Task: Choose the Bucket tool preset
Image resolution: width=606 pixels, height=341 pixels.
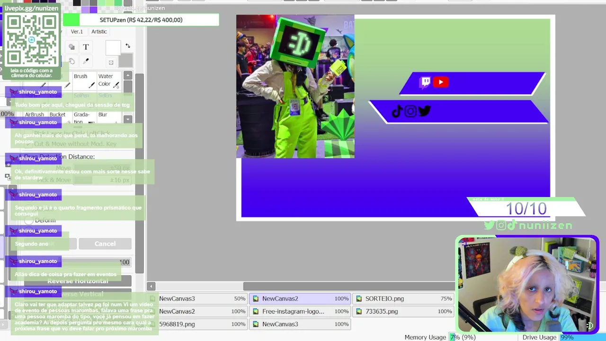Action: point(59,117)
